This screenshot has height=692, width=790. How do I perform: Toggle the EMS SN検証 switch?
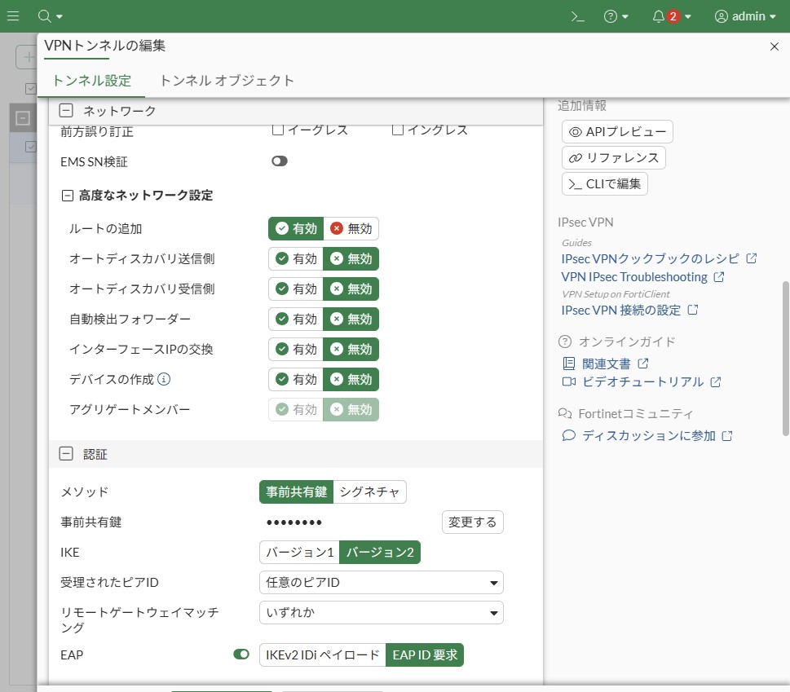coord(280,161)
